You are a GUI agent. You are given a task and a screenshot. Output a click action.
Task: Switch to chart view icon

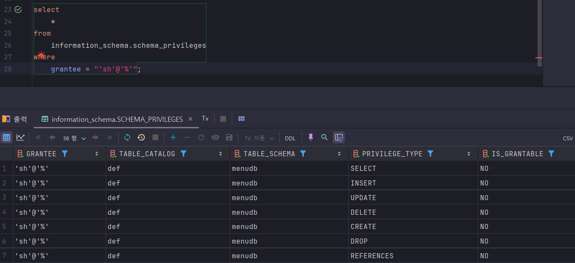pyautogui.click(x=20, y=138)
